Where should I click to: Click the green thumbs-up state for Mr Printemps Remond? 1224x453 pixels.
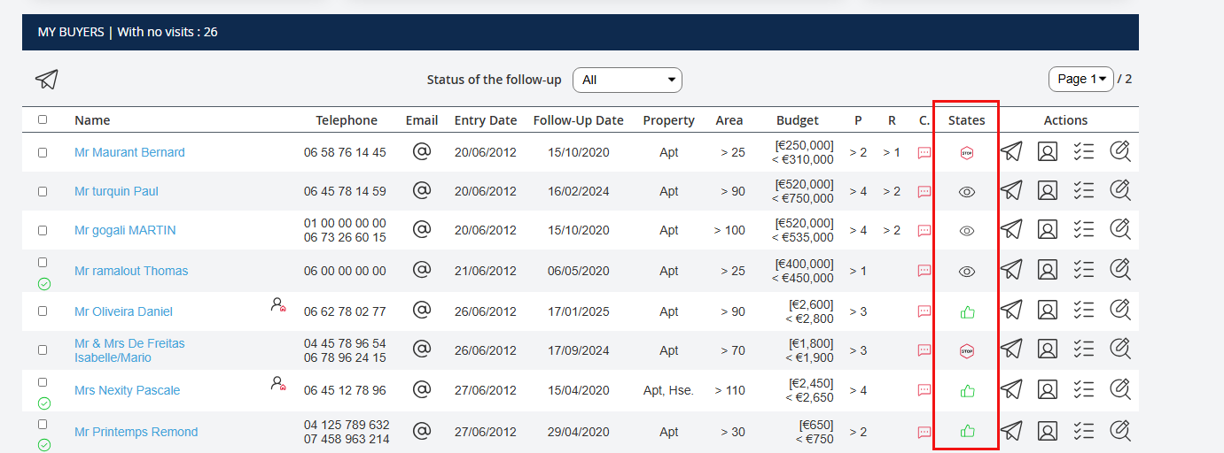[x=967, y=432]
